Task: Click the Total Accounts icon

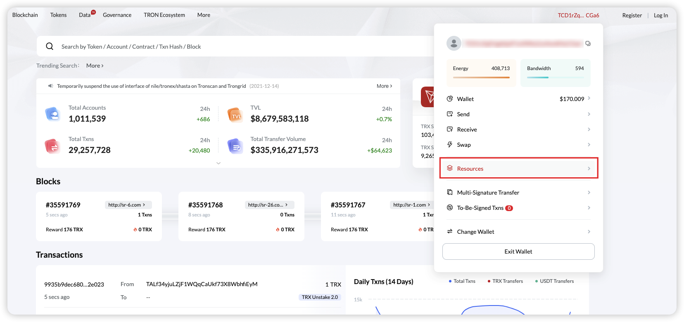Action: 53,114
